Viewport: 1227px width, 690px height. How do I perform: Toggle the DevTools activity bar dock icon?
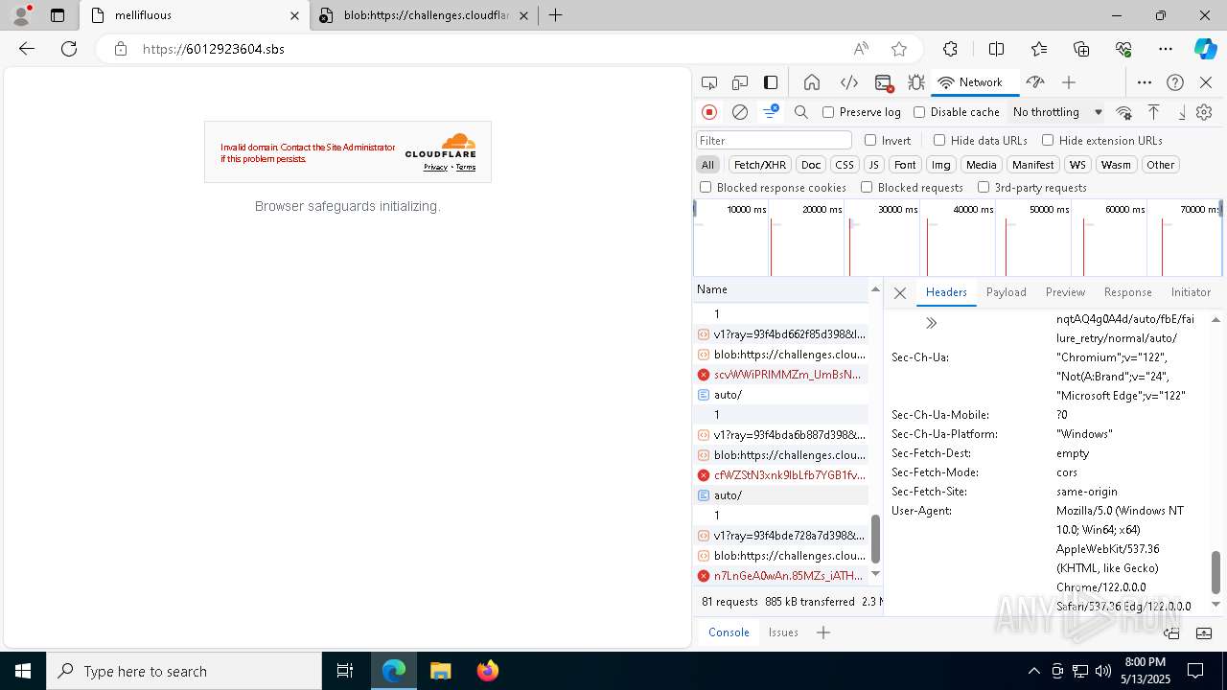(x=771, y=82)
